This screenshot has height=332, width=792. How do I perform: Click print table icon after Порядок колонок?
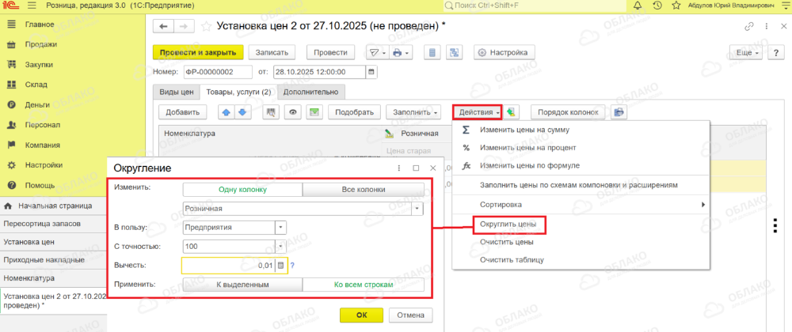pos(619,112)
